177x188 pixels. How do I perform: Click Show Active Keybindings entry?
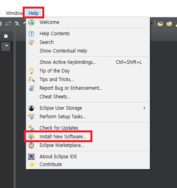pyautogui.click(x=88, y=62)
